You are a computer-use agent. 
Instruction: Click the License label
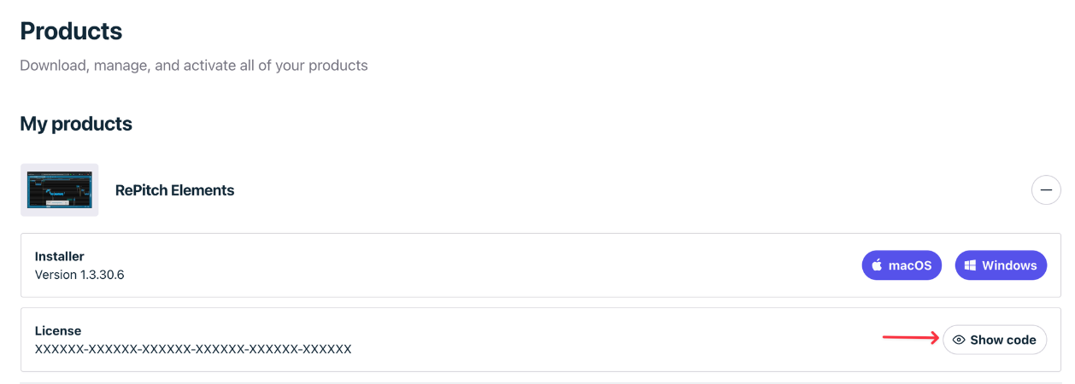(58, 330)
